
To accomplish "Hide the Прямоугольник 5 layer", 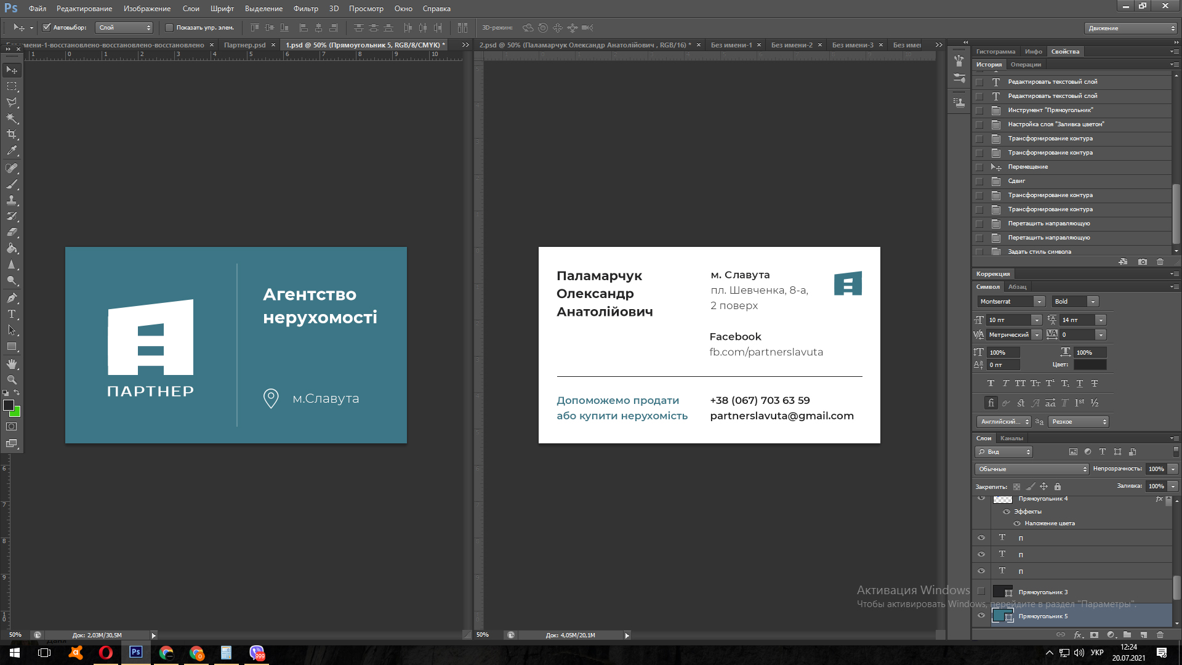I will pos(981,616).
